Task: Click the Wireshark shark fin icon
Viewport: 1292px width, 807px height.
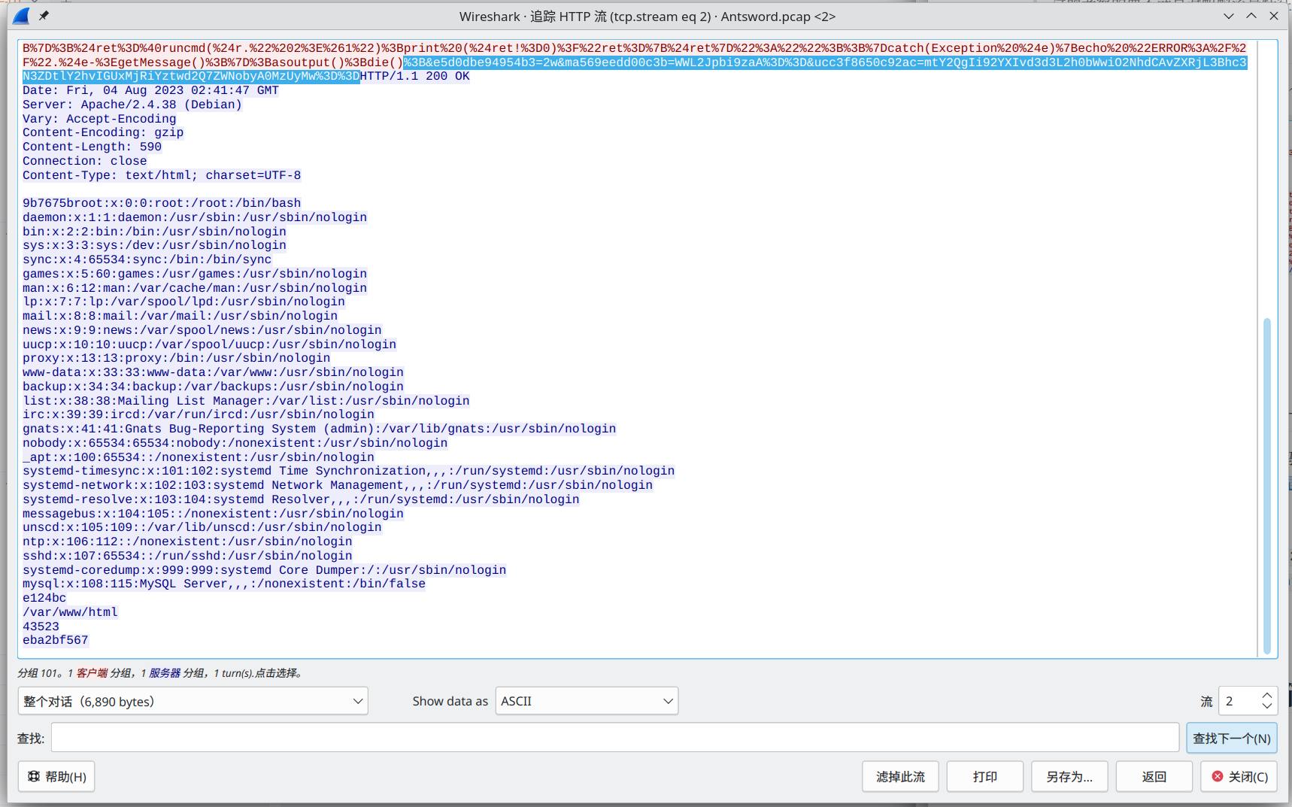Action: click(21, 16)
